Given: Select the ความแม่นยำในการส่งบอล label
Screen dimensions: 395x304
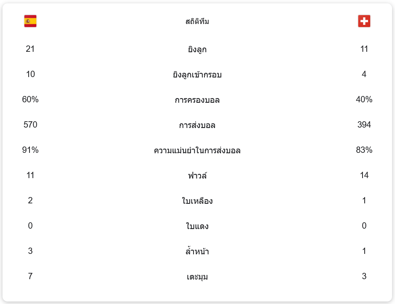Looking at the screenshot, I should click(197, 151).
